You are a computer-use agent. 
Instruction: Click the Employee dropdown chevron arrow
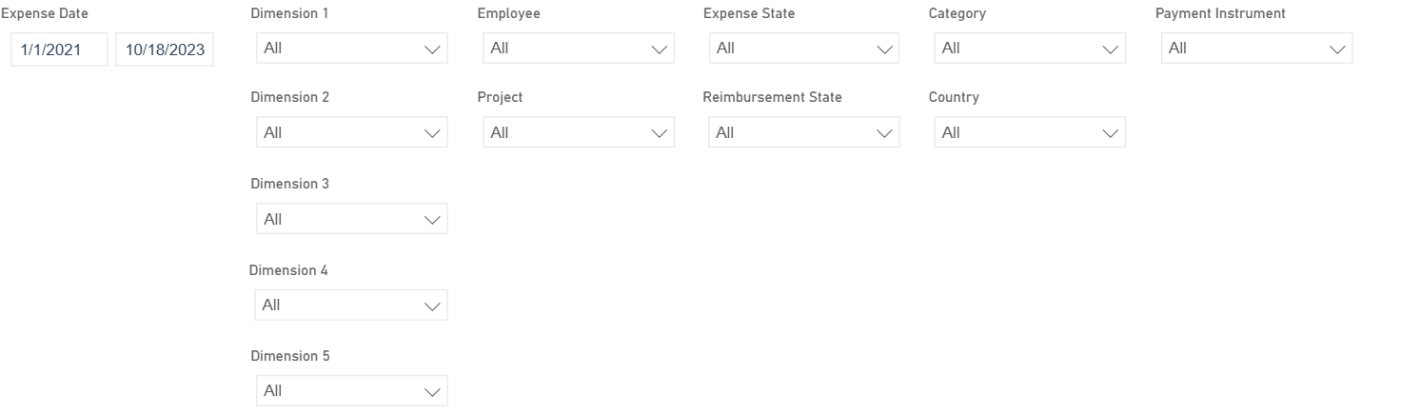pyautogui.click(x=660, y=49)
